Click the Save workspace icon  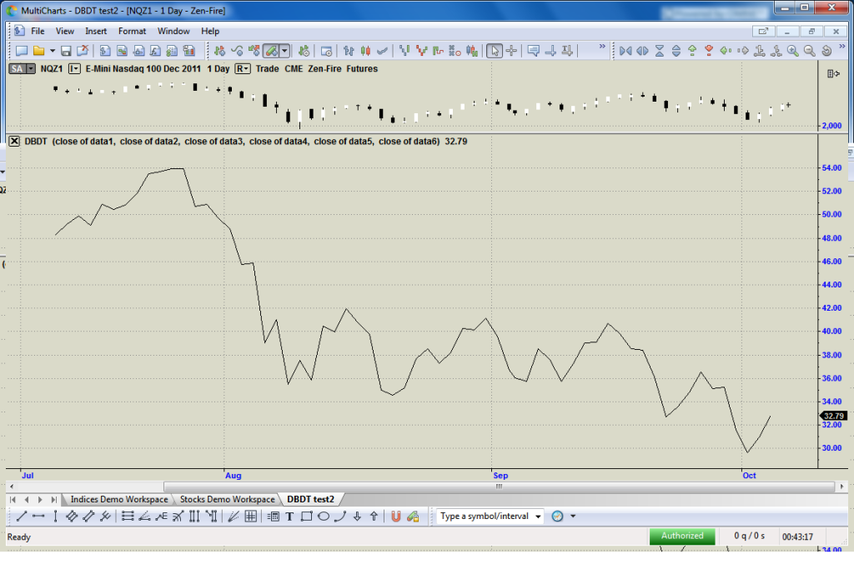(x=67, y=51)
